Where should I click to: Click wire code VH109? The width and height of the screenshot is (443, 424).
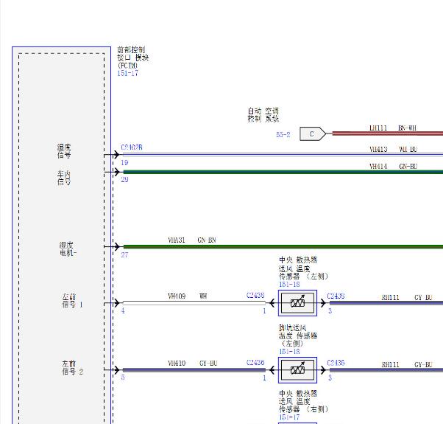click(177, 296)
